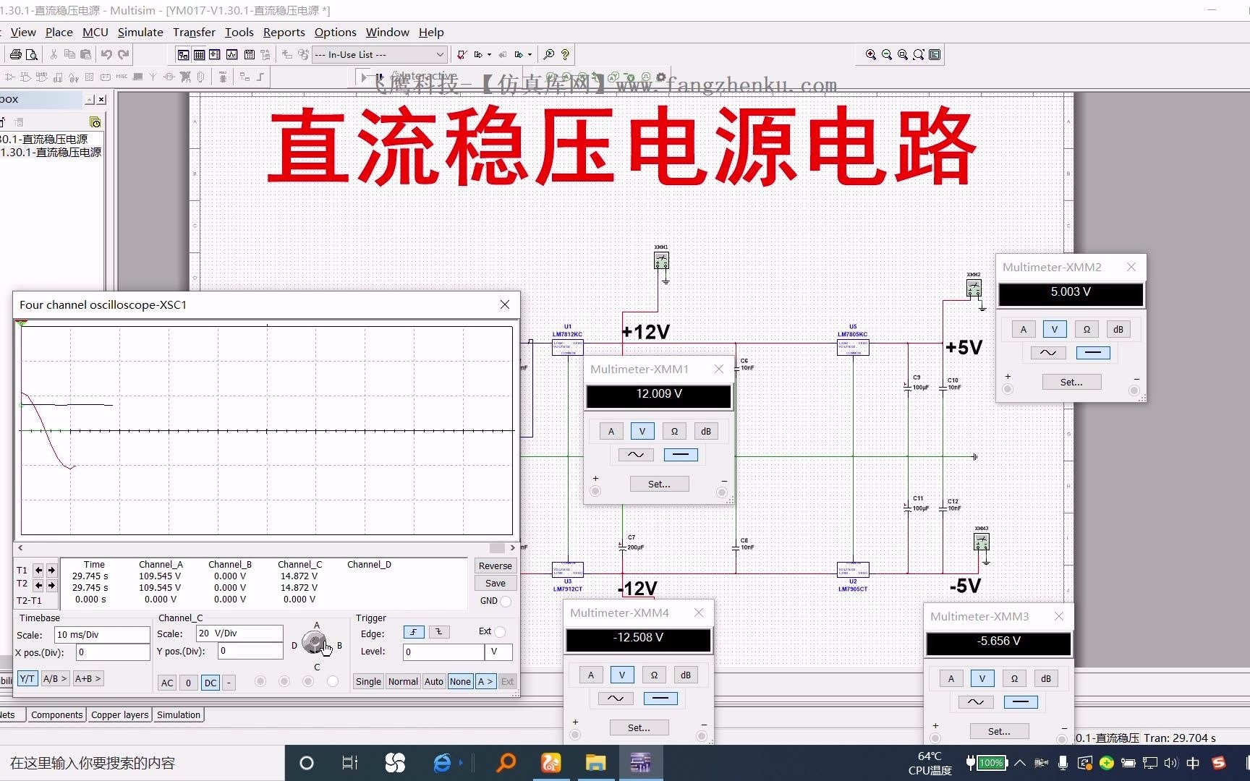Set oscilloscope trigger to Auto mode
The height and width of the screenshot is (781, 1250).
[x=433, y=681]
